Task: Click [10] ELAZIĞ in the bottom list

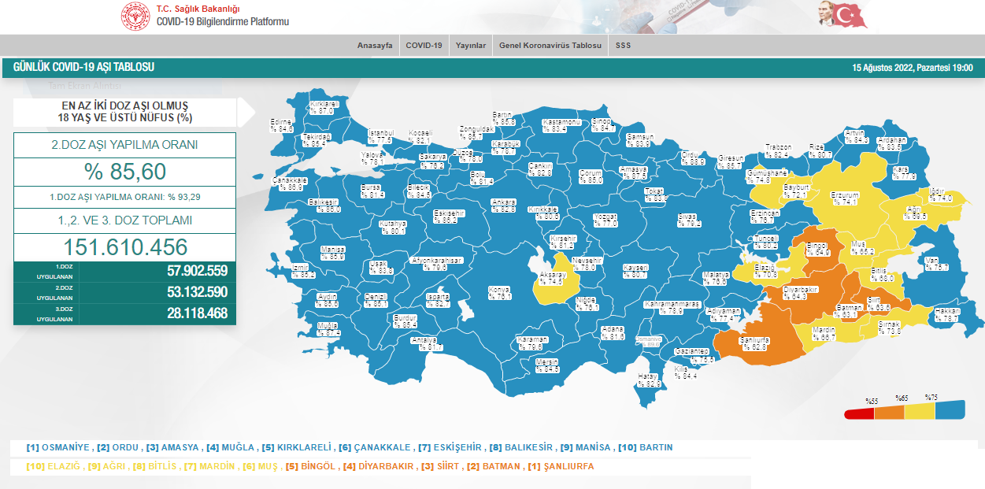Action: (x=53, y=466)
